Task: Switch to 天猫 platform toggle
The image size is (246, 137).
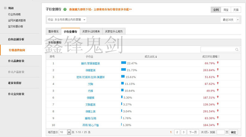Action: [236, 10]
